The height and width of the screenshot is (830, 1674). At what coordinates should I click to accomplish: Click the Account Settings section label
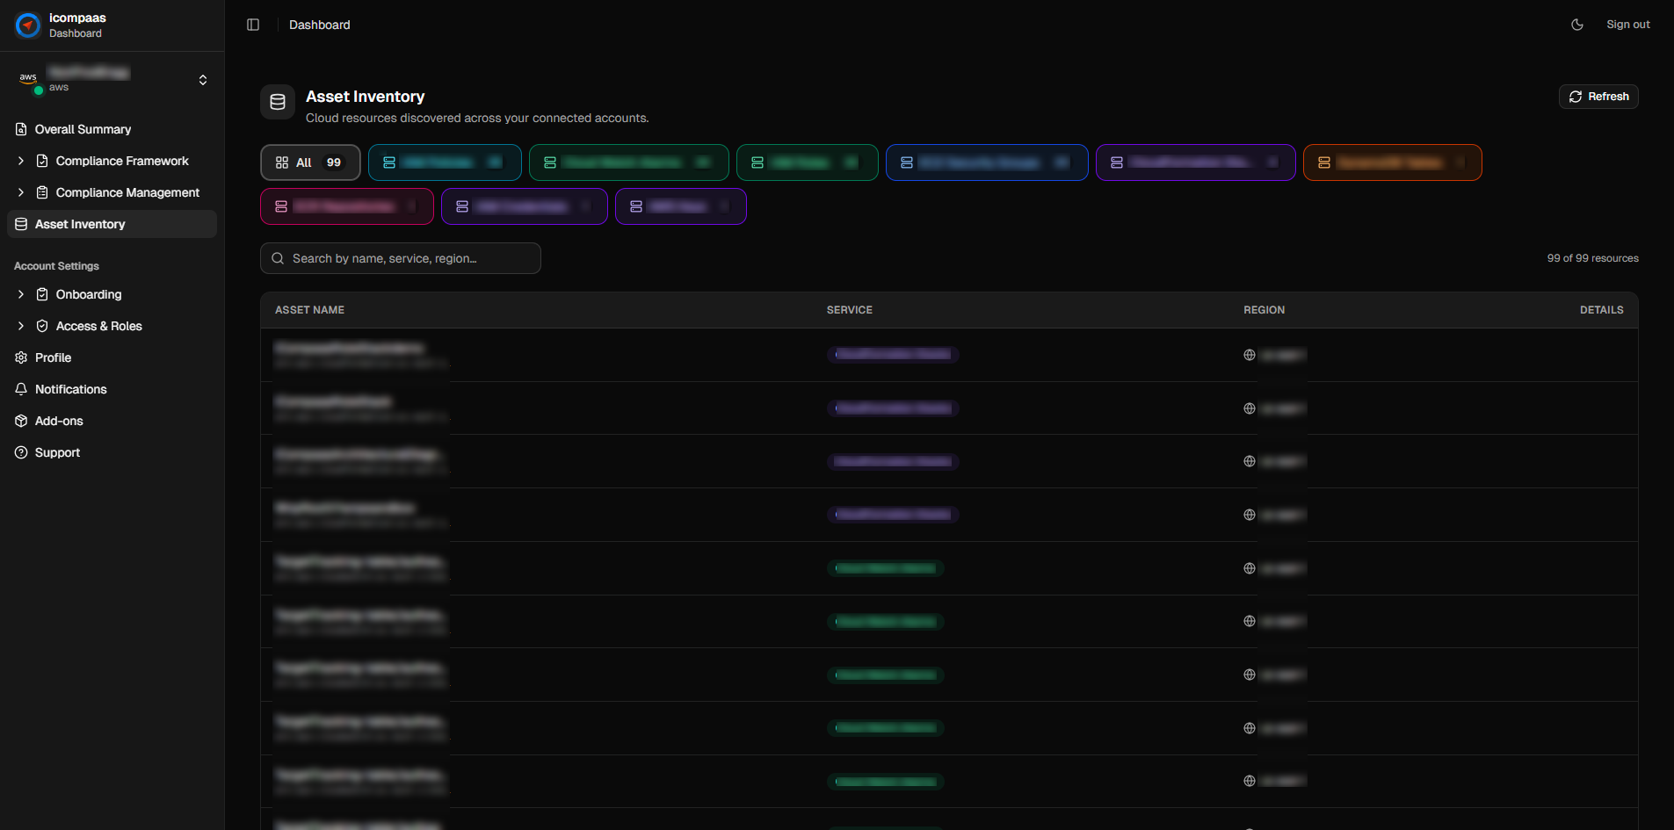56,266
